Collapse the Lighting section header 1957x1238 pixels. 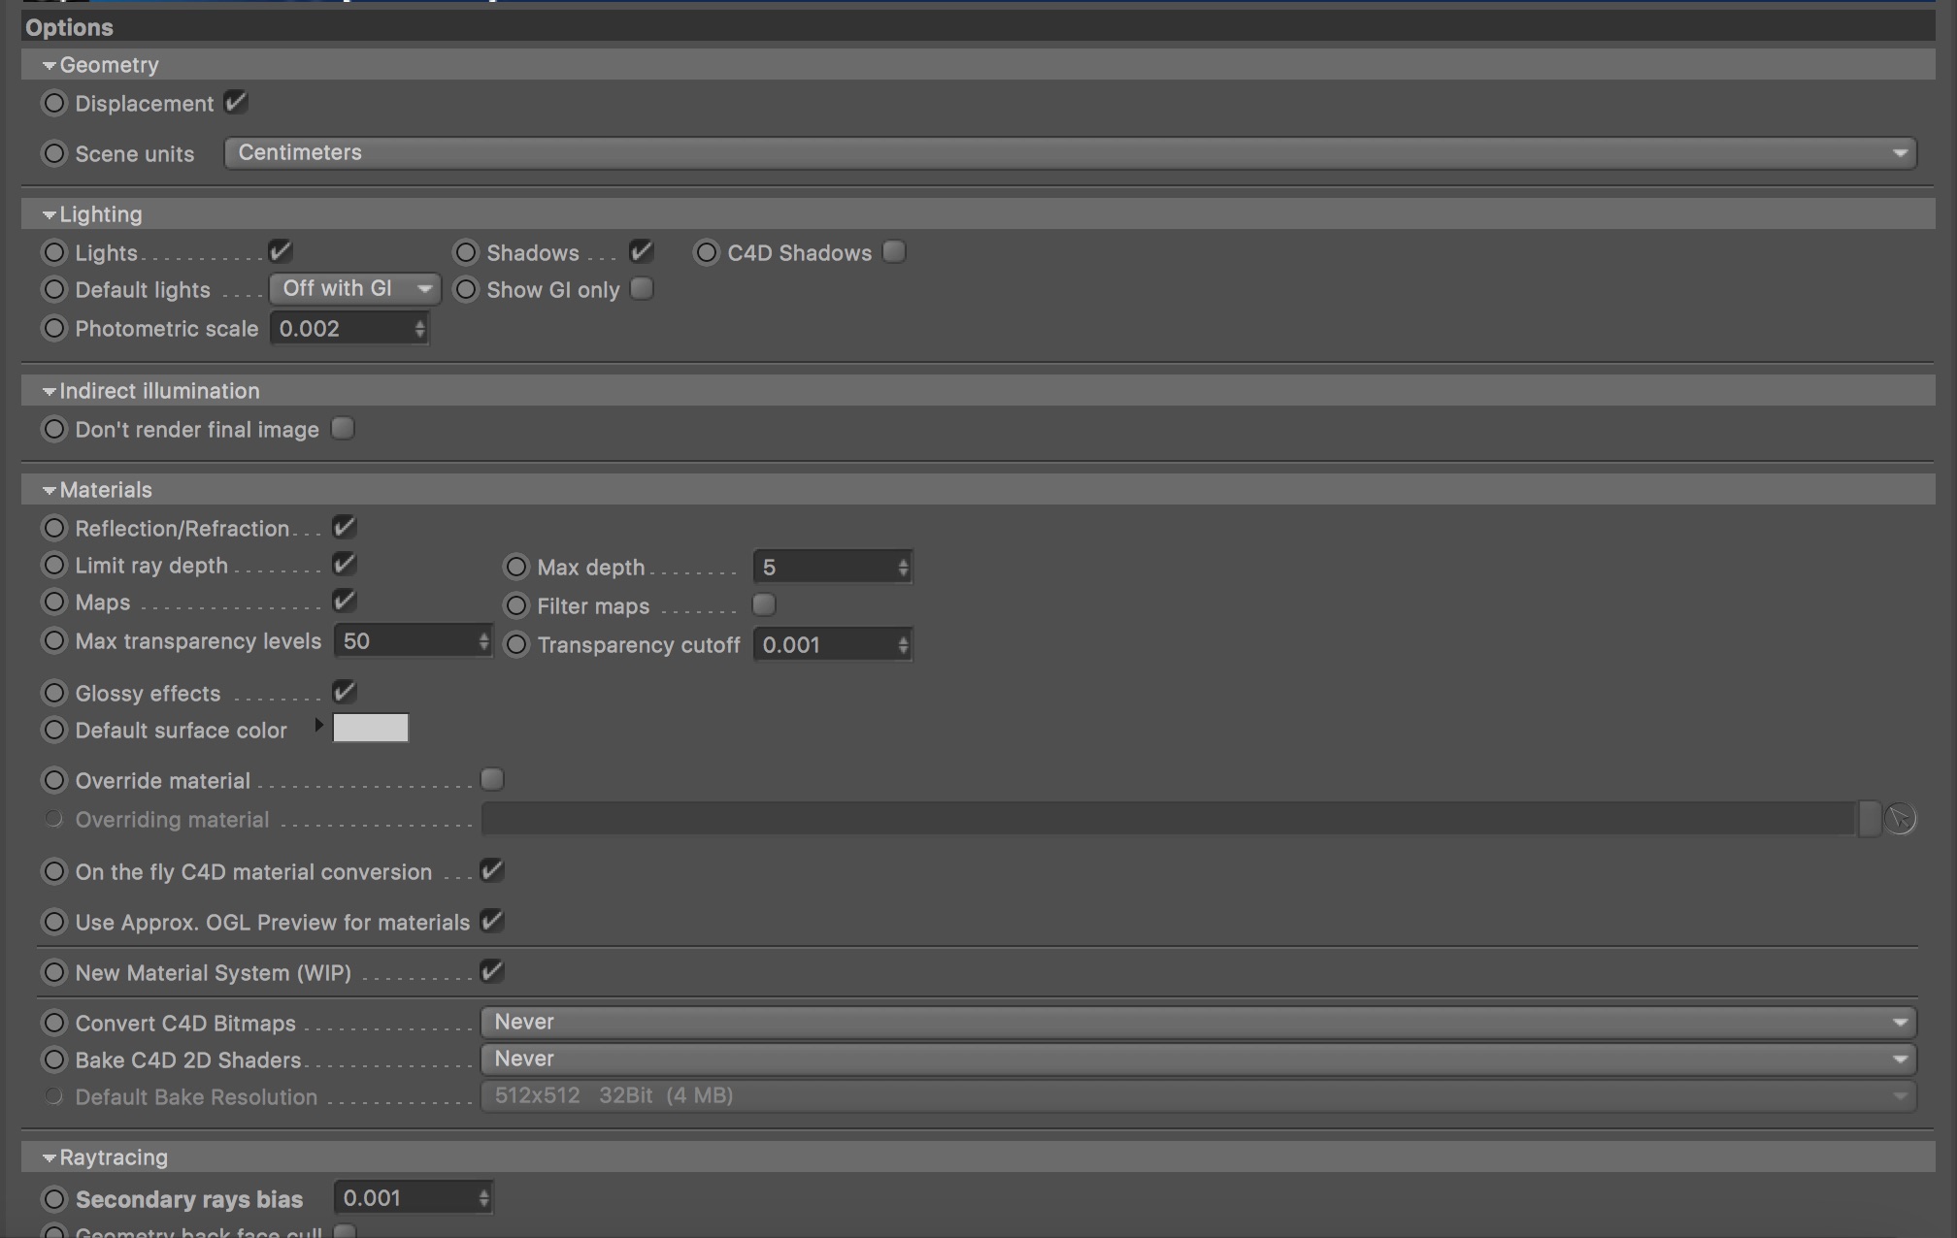click(x=50, y=214)
